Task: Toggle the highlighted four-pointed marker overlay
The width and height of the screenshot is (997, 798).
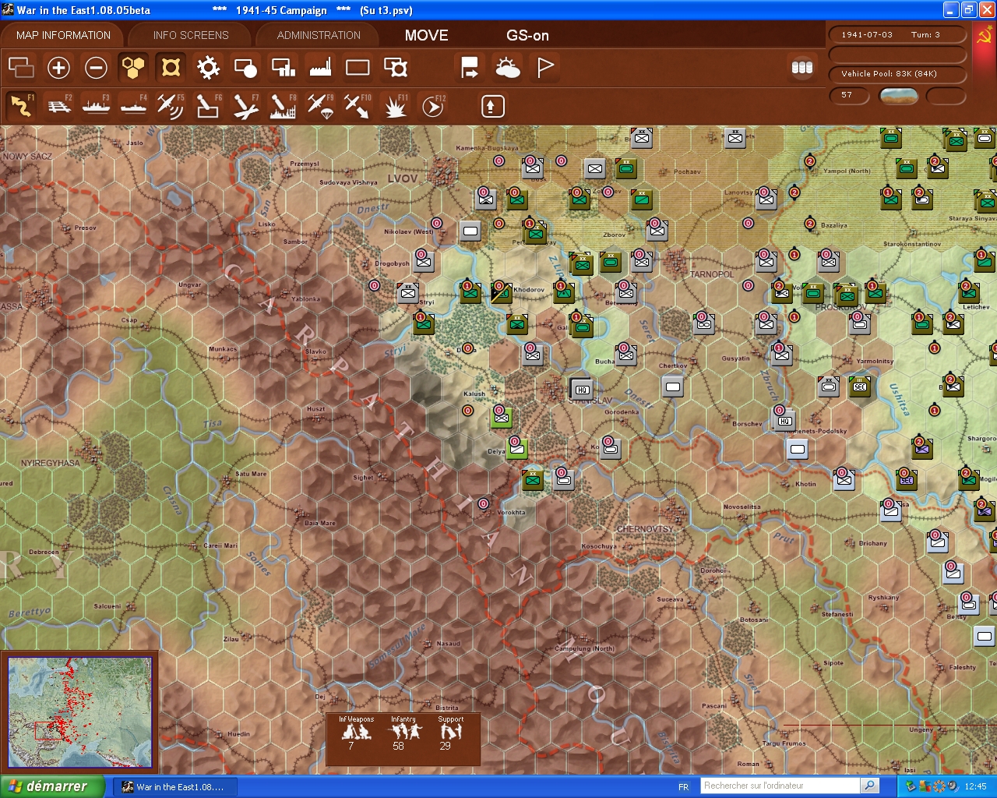Action: tap(171, 68)
